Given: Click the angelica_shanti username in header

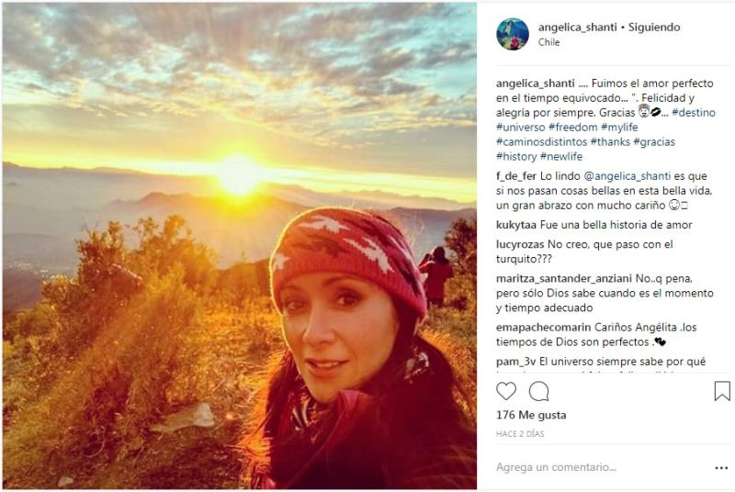Looking at the screenshot, I should click(x=577, y=28).
